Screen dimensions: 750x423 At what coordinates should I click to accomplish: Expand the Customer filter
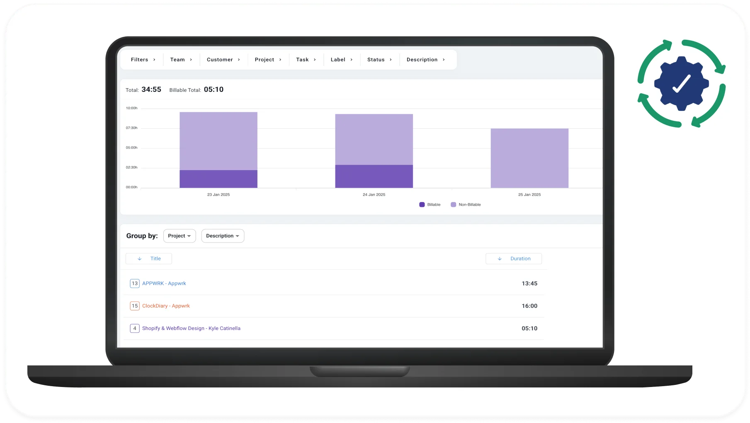click(x=223, y=60)
